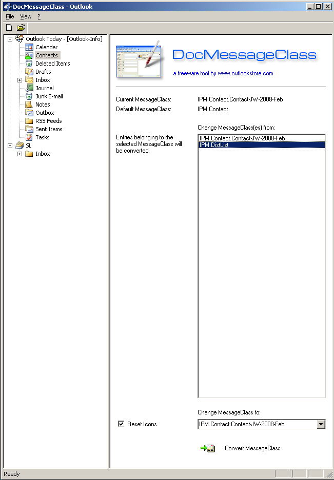Click the Deleted Items bin icon
The image size is (334, 480).
[29, 64]
